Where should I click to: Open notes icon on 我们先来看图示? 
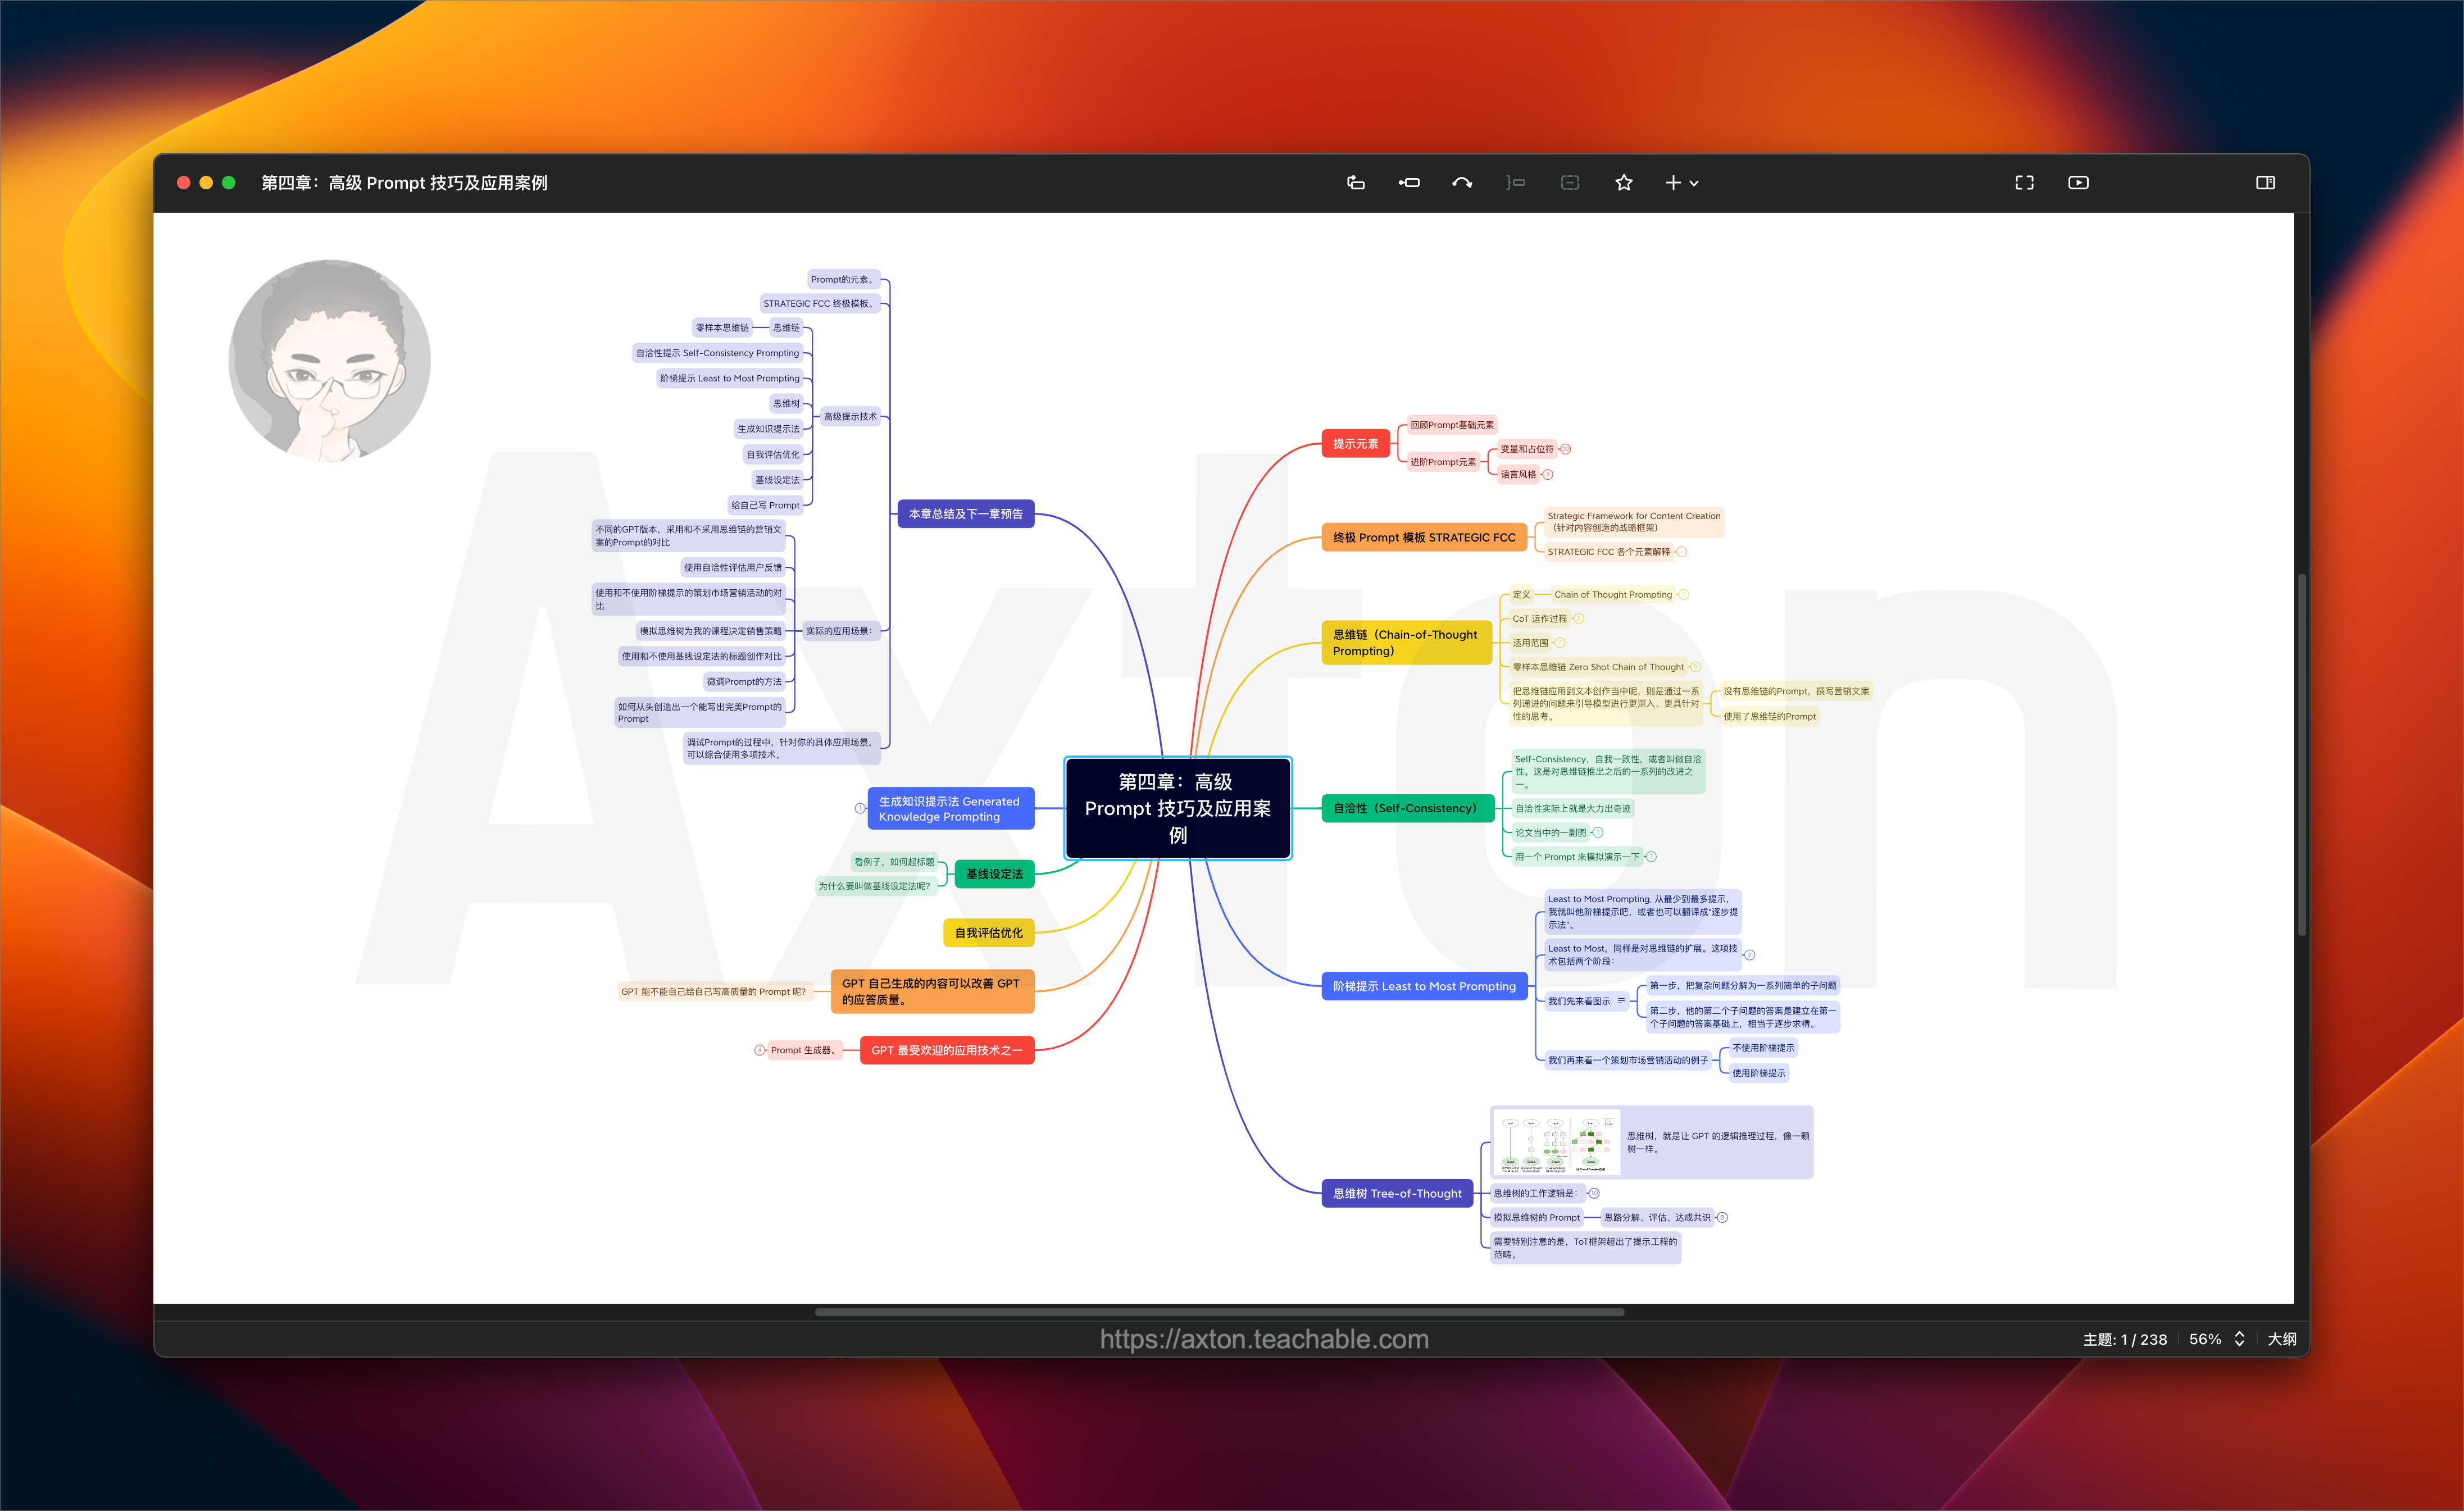click(x=1621, y=1001)
